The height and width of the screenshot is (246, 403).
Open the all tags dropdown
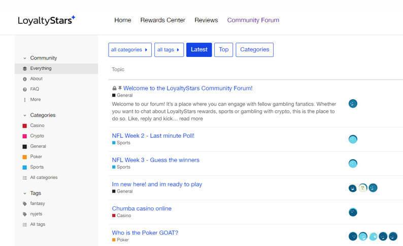click(169, 50)
